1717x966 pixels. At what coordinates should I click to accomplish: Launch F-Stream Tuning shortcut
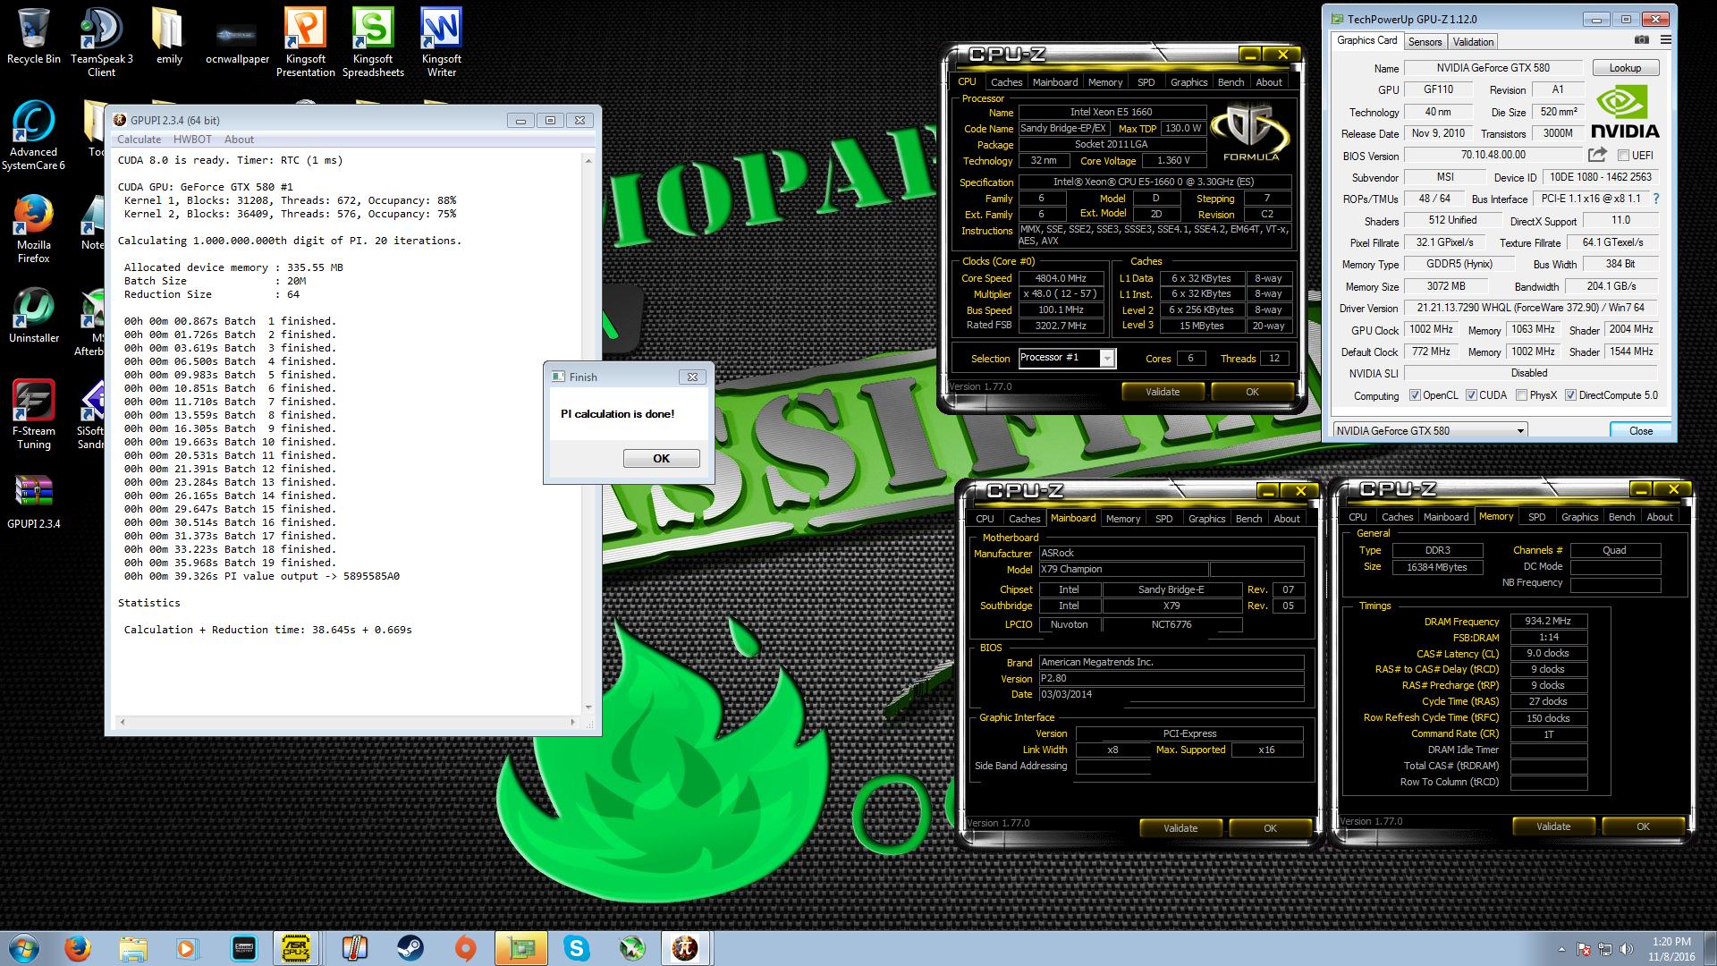click(34, 414)
